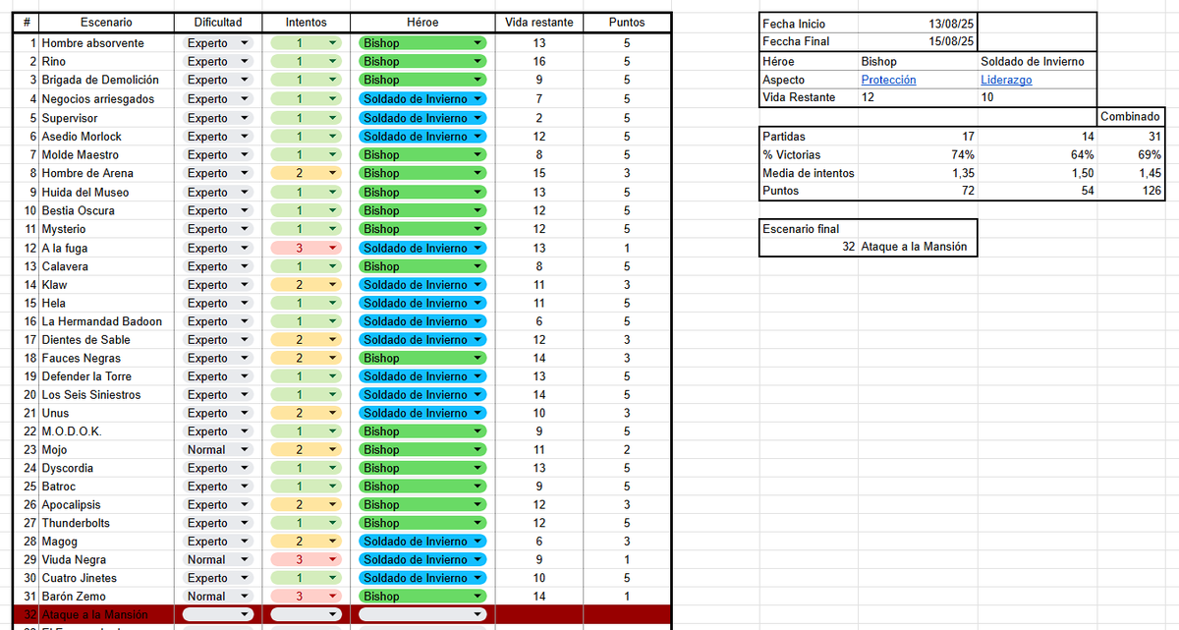Select the 15/08/25 end date cell
Viewport: 1179px width, 630px height.
(919, 41)
